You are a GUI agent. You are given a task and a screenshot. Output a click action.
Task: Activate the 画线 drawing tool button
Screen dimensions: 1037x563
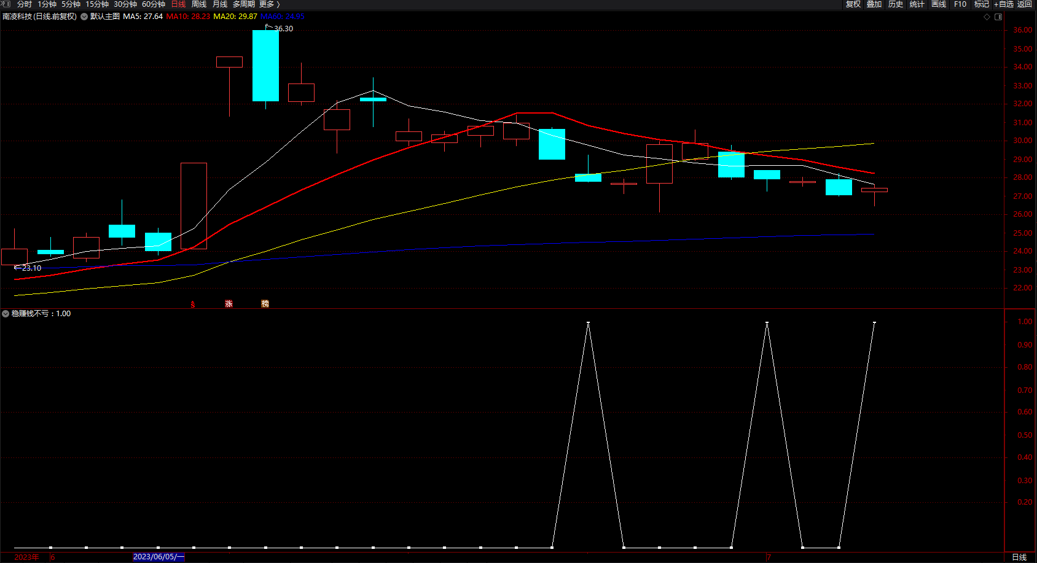(x=939, y=4)
